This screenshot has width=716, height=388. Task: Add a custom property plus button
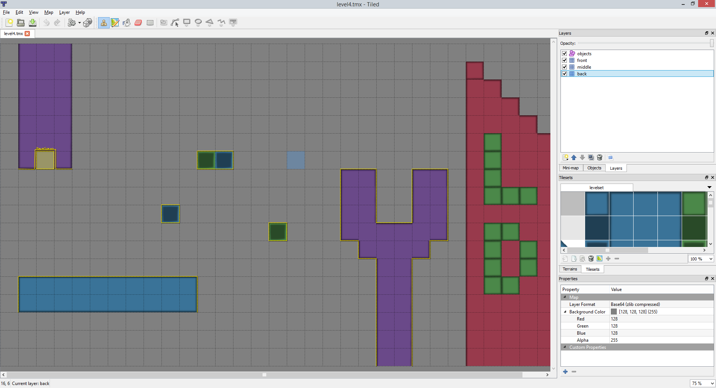coord(565,372)
